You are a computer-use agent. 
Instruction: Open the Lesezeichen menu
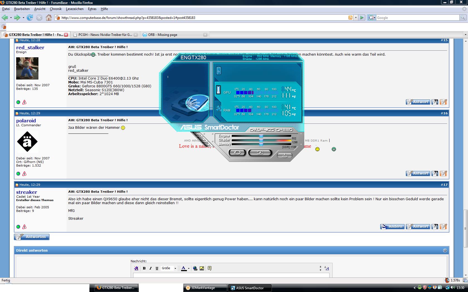click(75, 9)
